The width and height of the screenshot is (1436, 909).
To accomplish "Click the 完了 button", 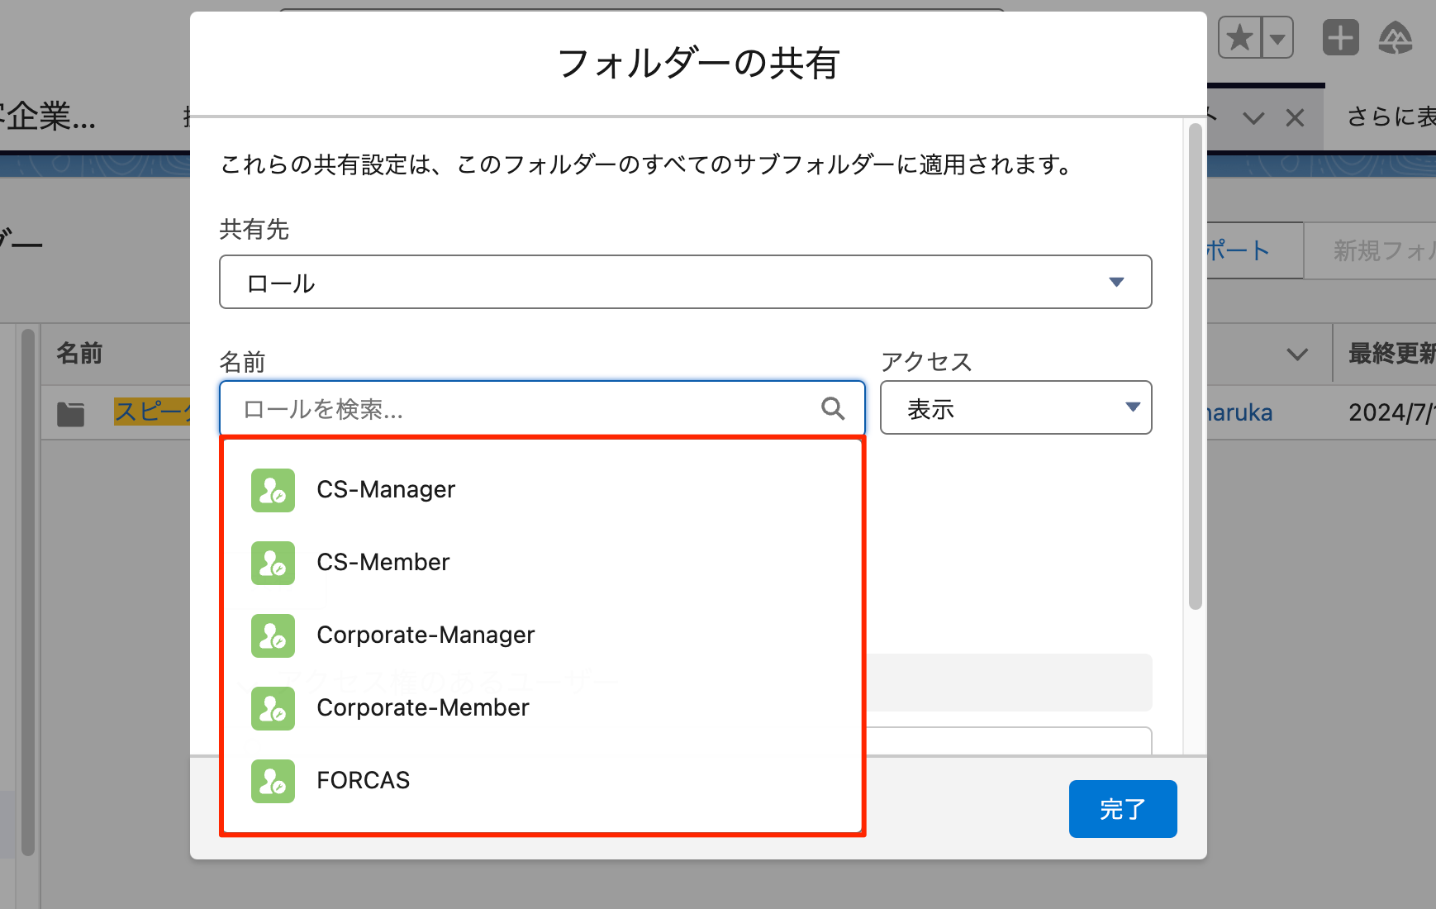I will point(1122,809).
